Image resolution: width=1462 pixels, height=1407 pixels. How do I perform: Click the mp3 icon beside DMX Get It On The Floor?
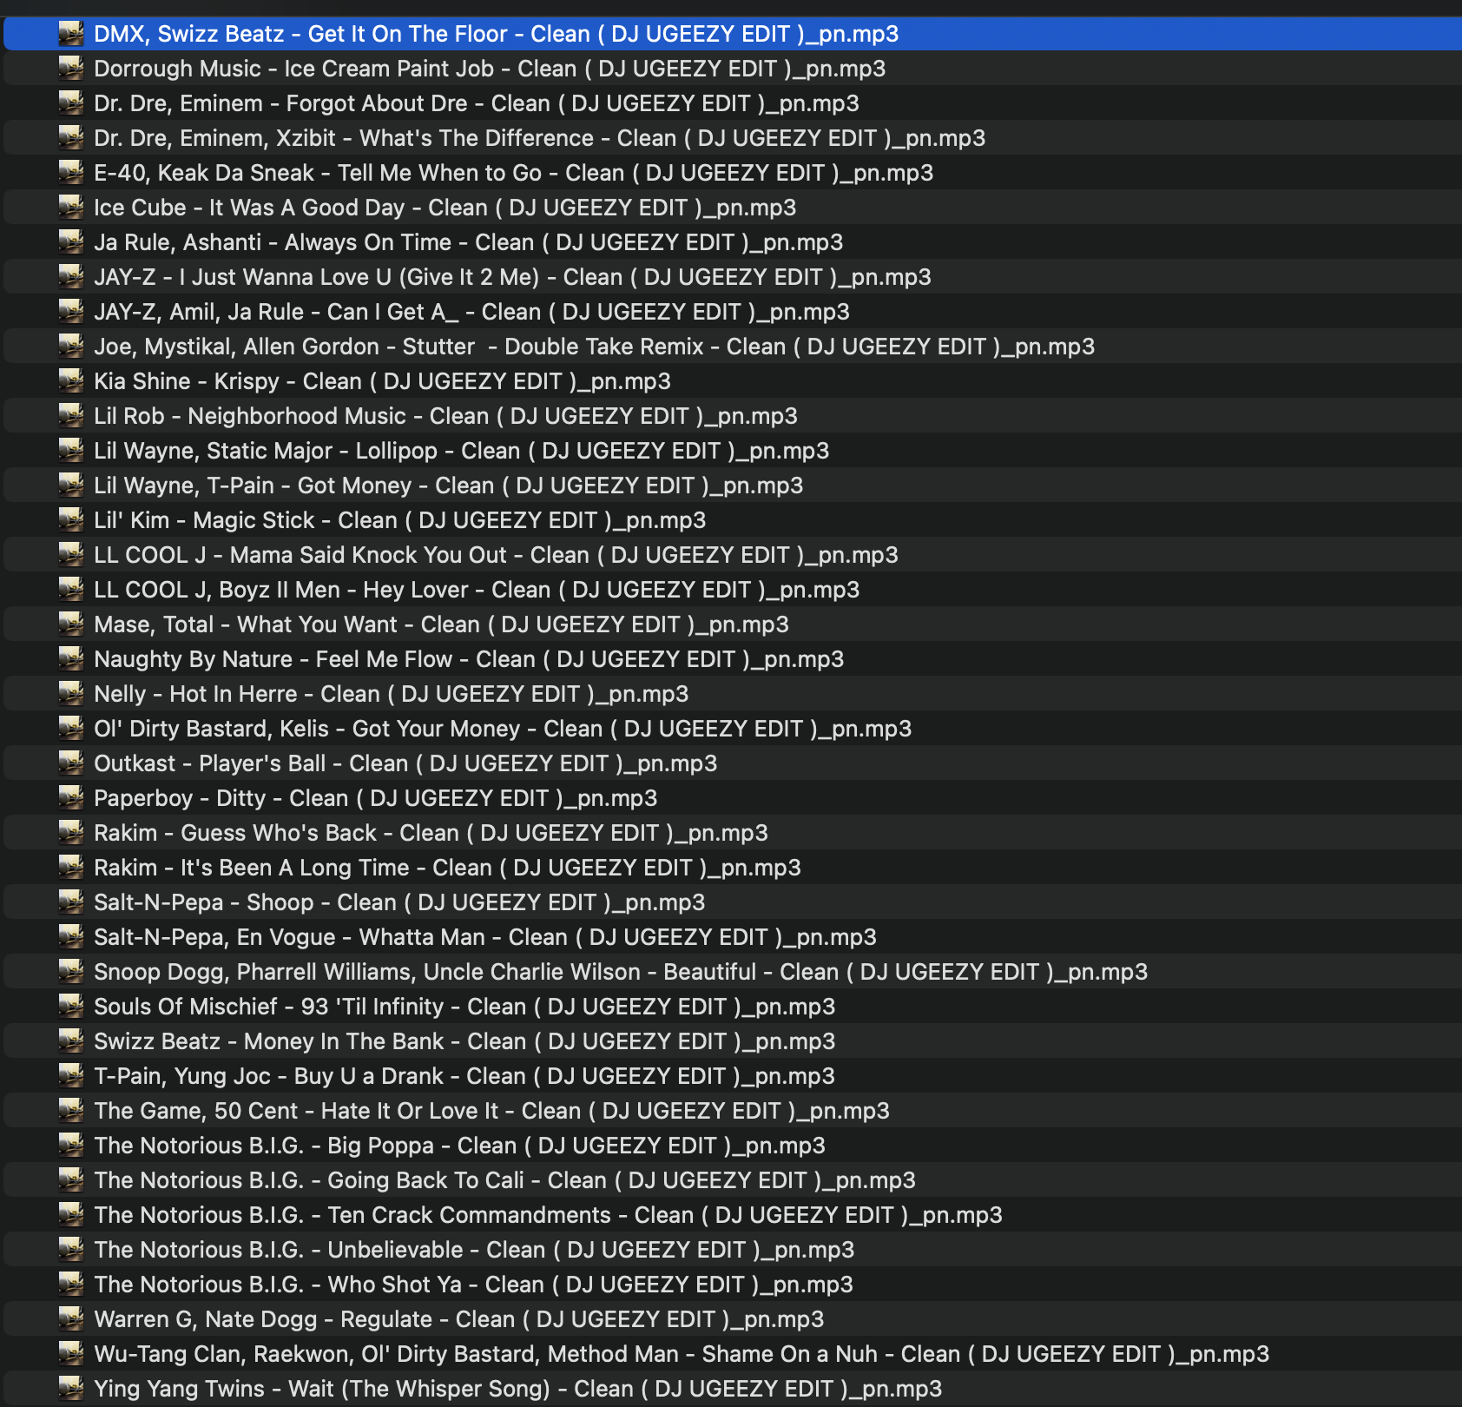point(71,34)
